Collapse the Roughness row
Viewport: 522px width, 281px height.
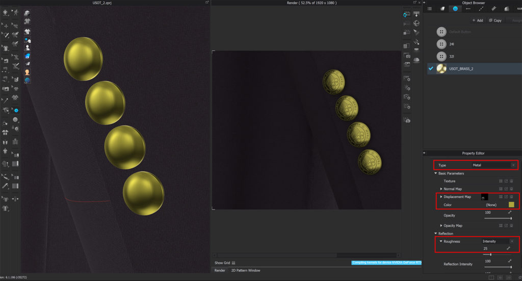(441, 241)
